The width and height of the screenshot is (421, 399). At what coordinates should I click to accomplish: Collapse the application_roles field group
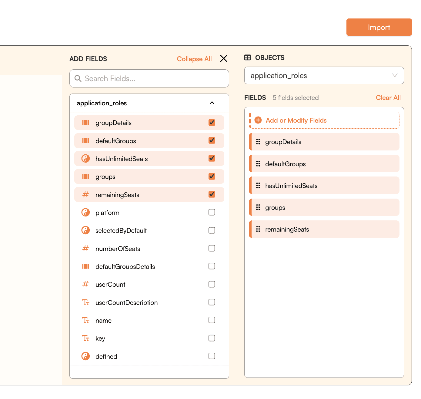(x=212, y=103)
